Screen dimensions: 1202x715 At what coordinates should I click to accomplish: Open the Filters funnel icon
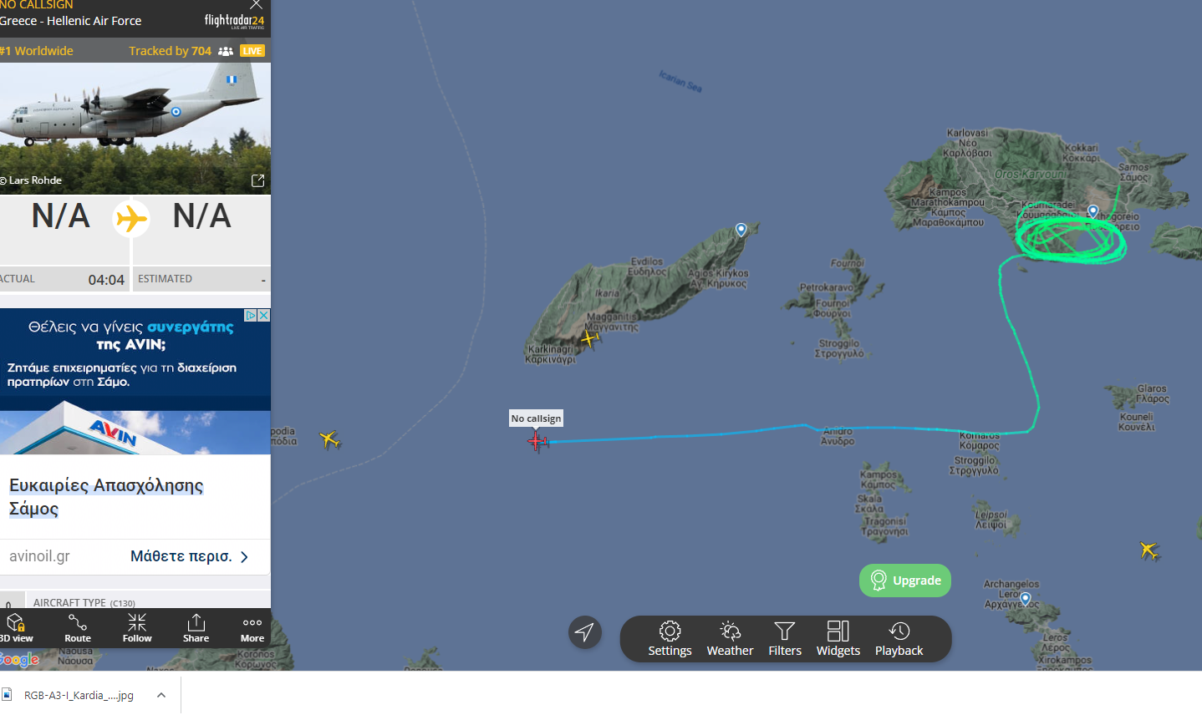point(785,639)
